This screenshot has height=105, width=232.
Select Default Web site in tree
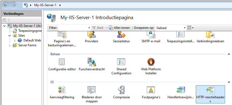32,40
